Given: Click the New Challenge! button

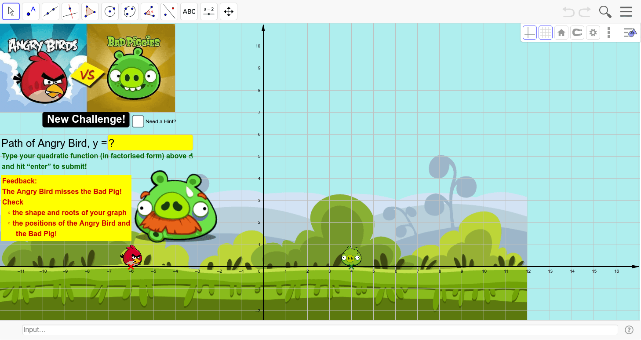Looking at the screenshot, I should [86, 120].
